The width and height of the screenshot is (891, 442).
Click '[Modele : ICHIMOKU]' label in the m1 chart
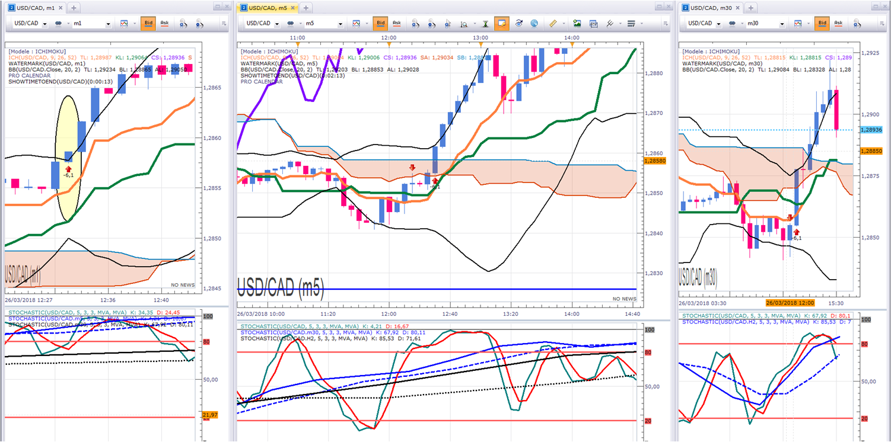(x=37, y=52)
